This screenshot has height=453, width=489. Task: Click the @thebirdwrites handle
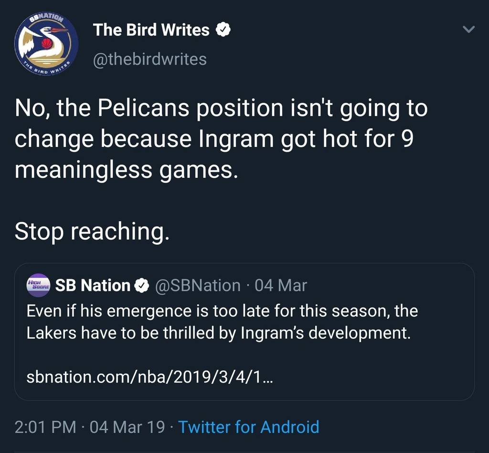(150, 59)
